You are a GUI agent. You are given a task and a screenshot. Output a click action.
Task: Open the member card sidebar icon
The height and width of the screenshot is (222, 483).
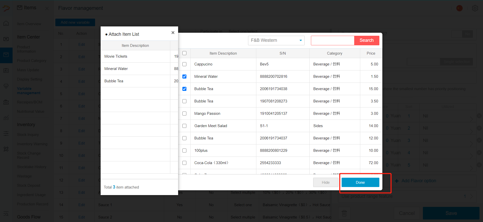point(6,70)
